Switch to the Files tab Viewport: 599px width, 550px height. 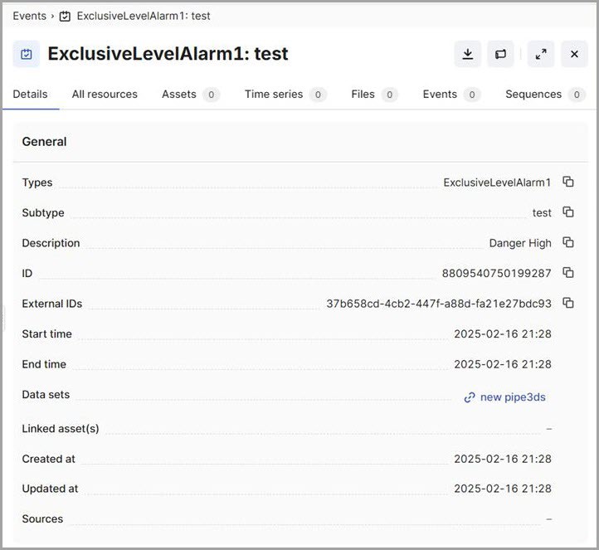374,95
